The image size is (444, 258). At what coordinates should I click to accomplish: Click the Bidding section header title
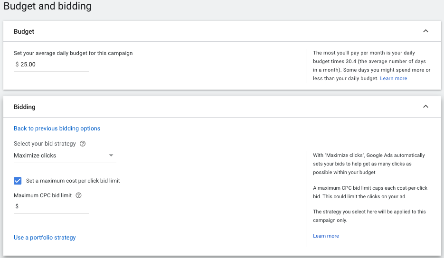tap(25, 107)
